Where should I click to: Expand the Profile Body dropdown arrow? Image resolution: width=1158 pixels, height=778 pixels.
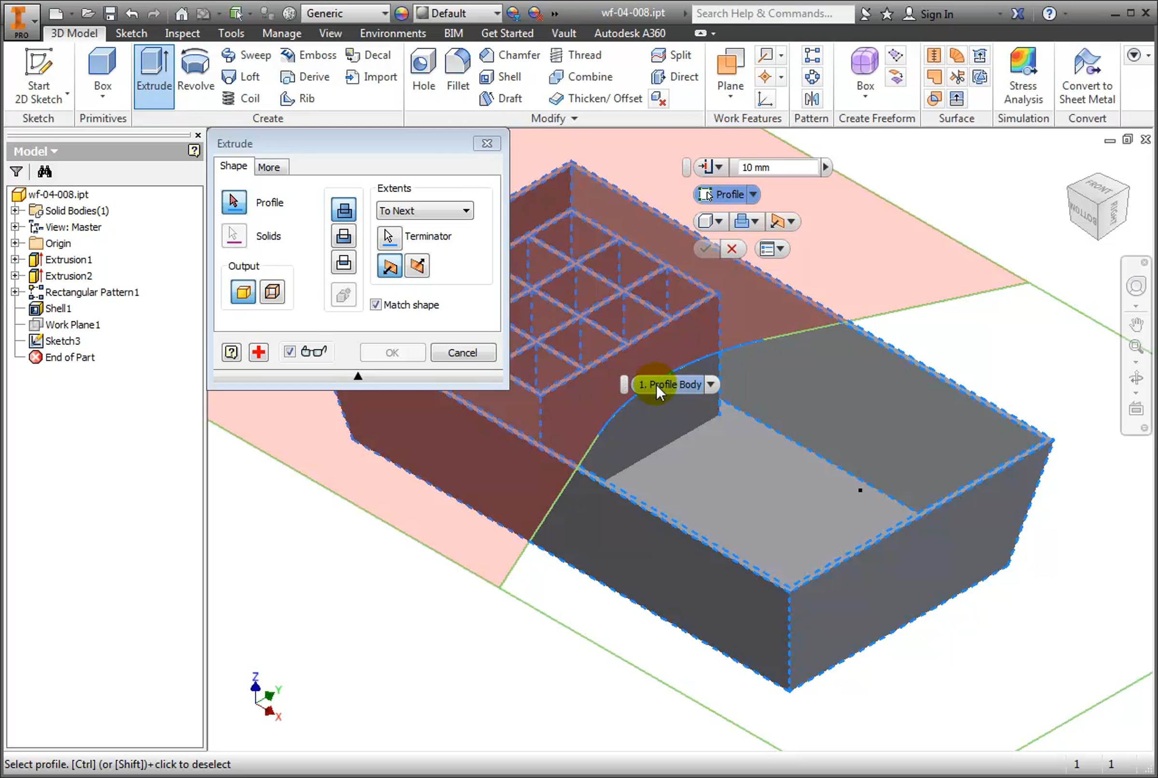coord(711,384)
